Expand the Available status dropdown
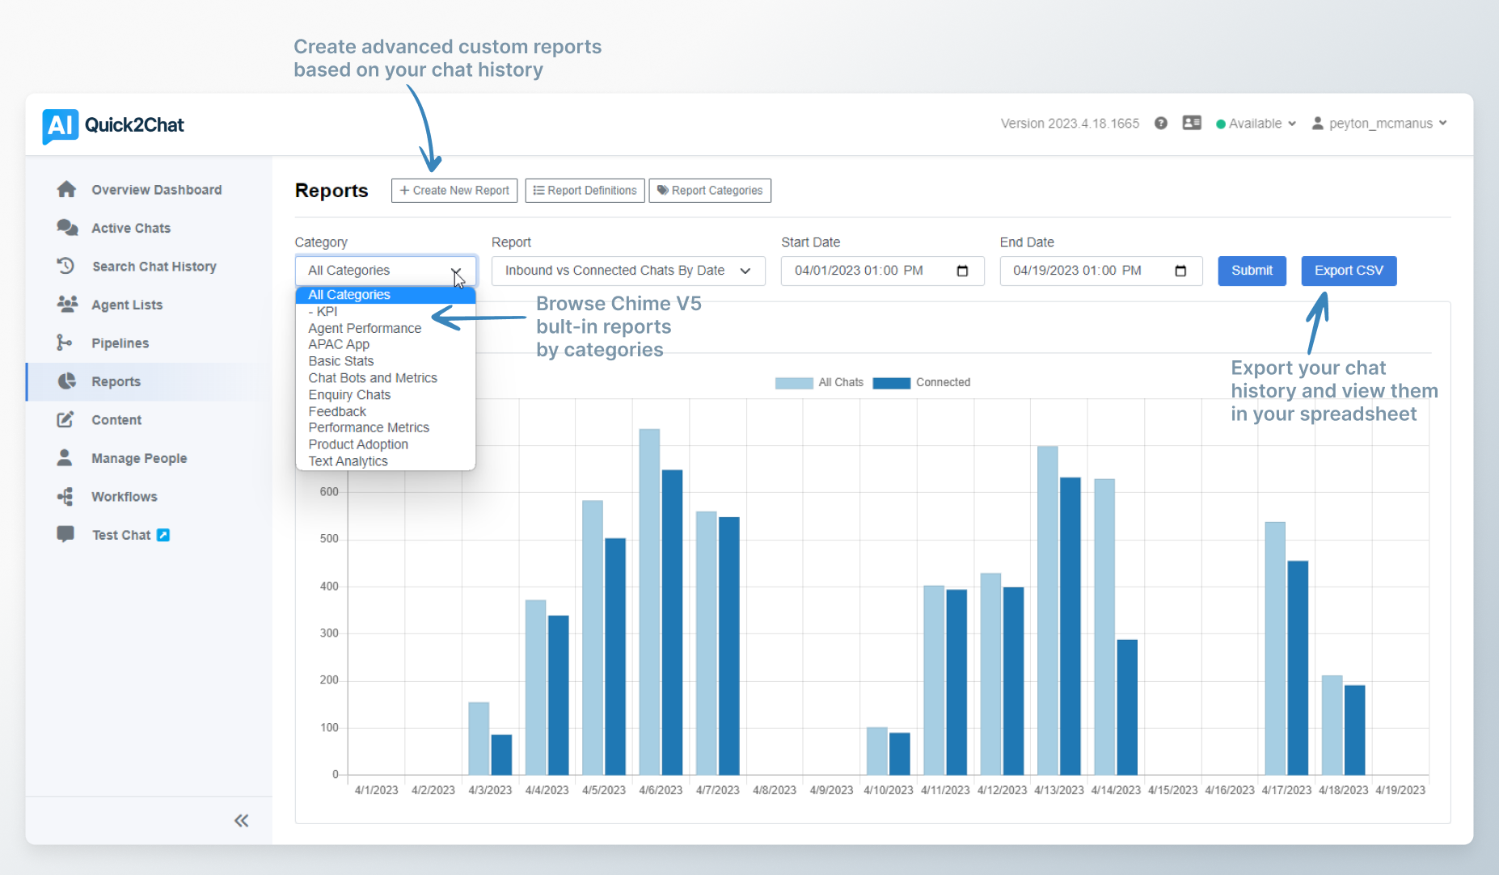The width and height of the screenshot is (1499, 875). tap(1256, 124)
